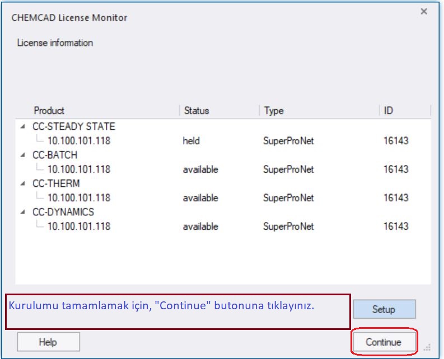The width and height of the screenshot is (444, 359).
Task: Click the Help button
Action: pyautogui.click(x=48, y=342)
